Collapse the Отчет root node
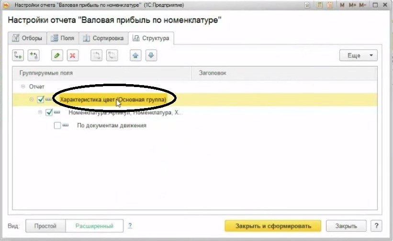Image resolution: width=393 pixels, height=241 pixels. pos(23,87)
